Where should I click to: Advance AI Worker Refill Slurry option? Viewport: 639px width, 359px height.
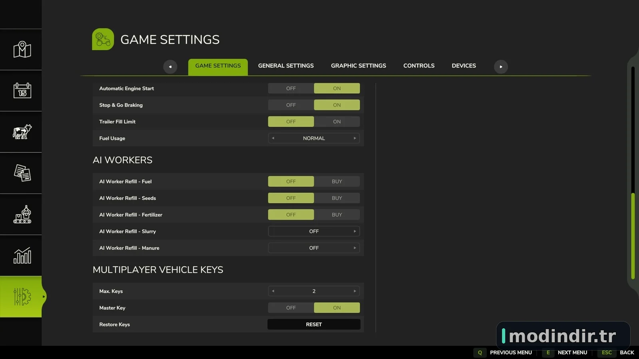click(x=355, y=231)
